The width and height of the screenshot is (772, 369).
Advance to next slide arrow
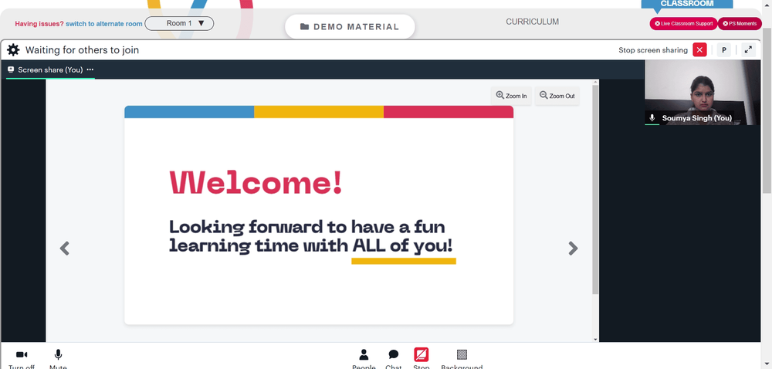coord(573,249)
